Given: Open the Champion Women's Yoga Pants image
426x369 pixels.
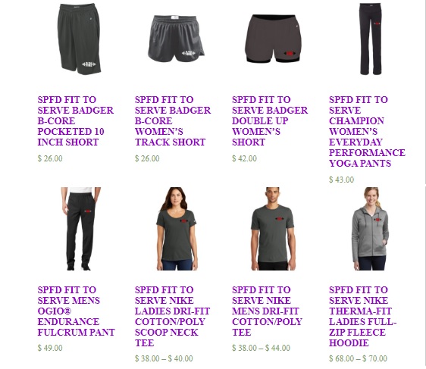Looking at the screenshot, I should point(371,39).
